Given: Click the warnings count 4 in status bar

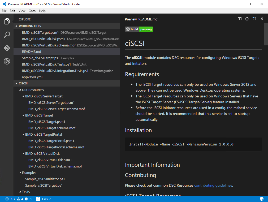Looking at the screenshot, I should (x=20, y=199).
